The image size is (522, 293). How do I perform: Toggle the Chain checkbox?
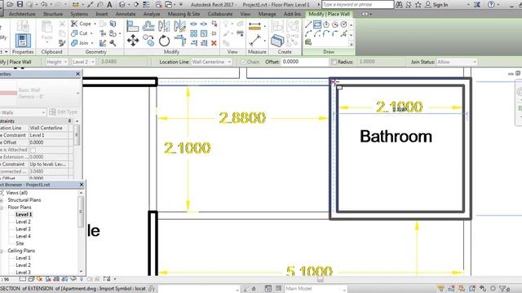coord(243,62)
